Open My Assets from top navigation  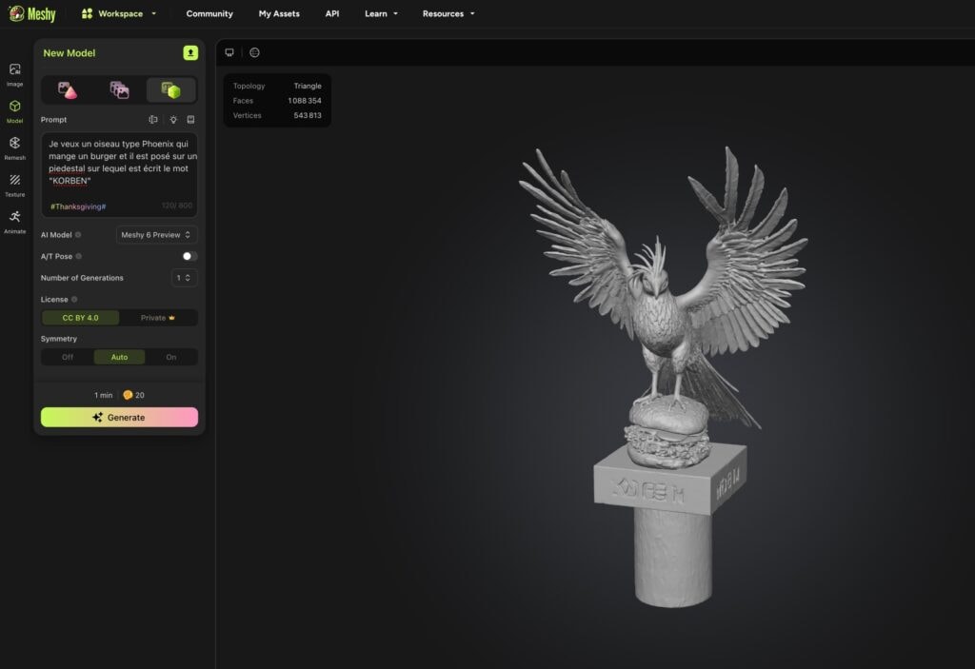[x=279, y=13]
